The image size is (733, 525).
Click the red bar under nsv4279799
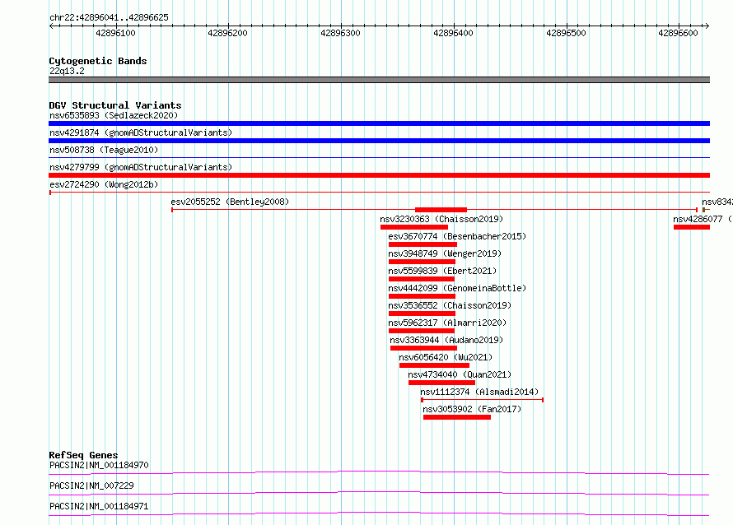pos(379,175)
